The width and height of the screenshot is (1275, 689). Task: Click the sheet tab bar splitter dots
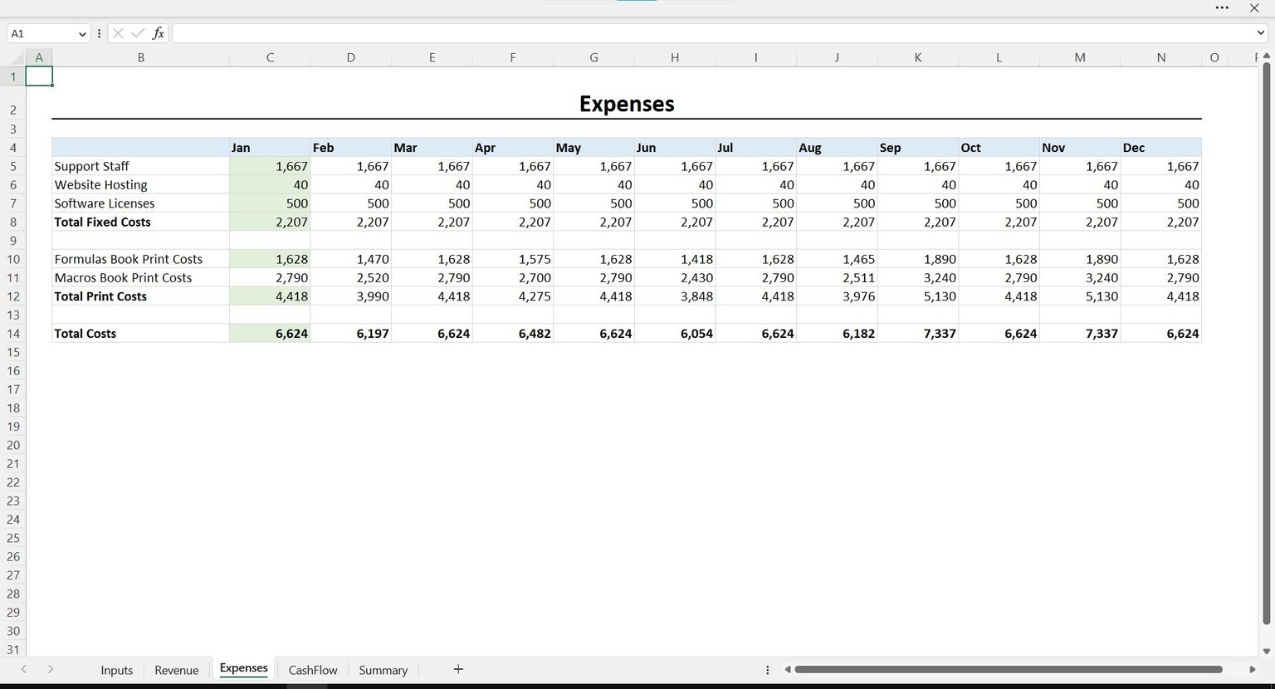pyautogui.click(x=767, y=669)
